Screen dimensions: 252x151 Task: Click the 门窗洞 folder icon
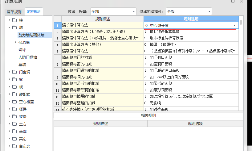pyautogui.click(x=14, y=72)
